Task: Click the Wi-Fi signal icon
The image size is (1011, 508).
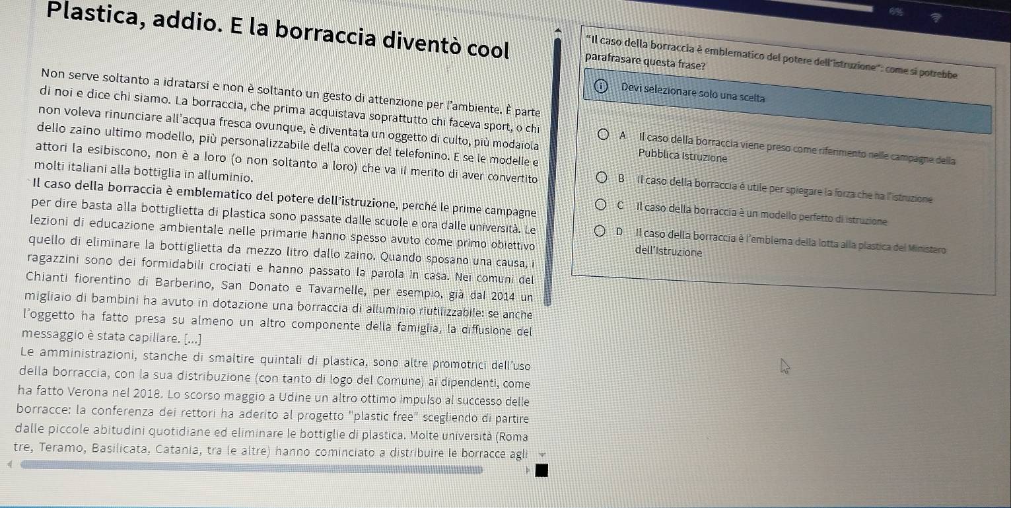Action: coord(936,18)
